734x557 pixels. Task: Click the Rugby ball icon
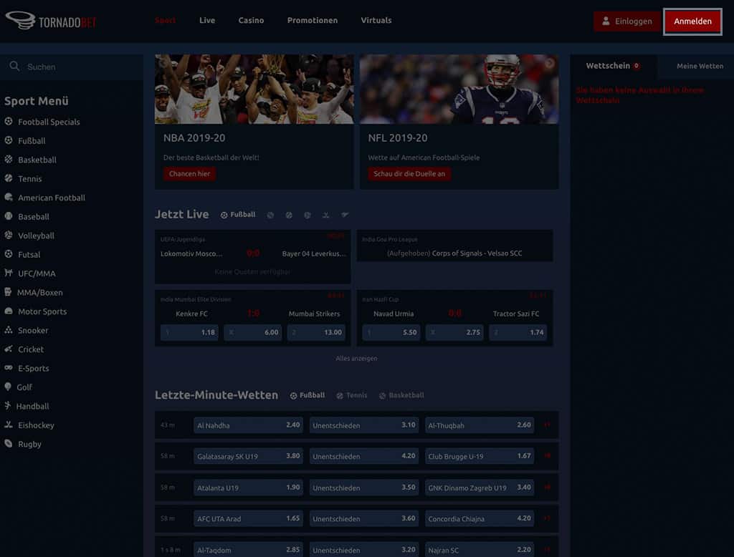(x=9, y=443)
